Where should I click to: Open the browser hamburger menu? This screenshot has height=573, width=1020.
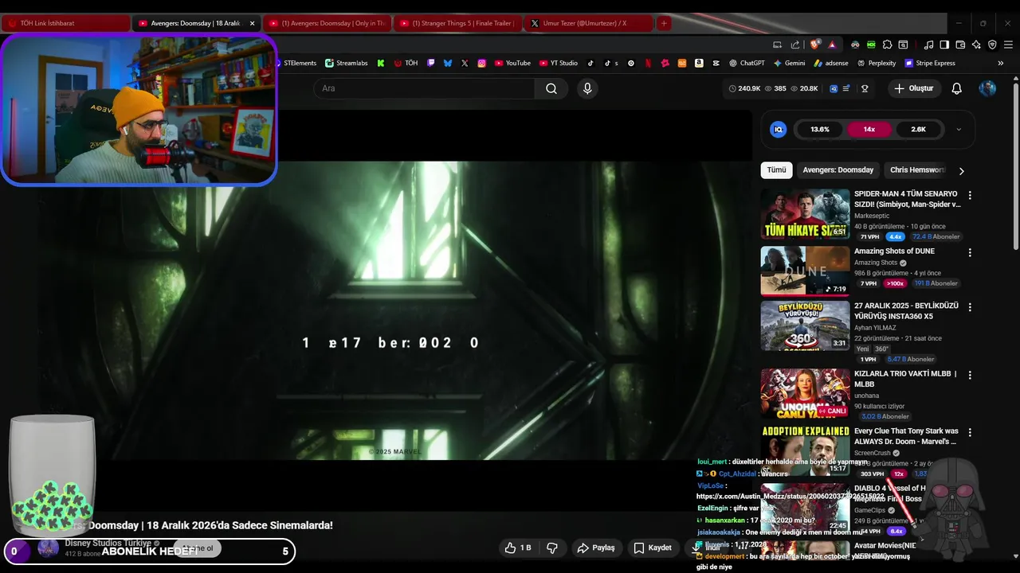click(x=1008, y=45)
